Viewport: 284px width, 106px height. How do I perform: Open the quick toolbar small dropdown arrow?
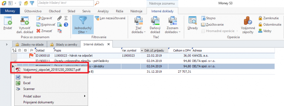15,3
